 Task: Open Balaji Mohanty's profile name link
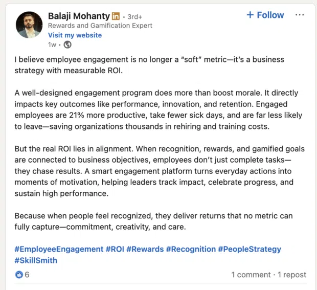coord(78,15)
